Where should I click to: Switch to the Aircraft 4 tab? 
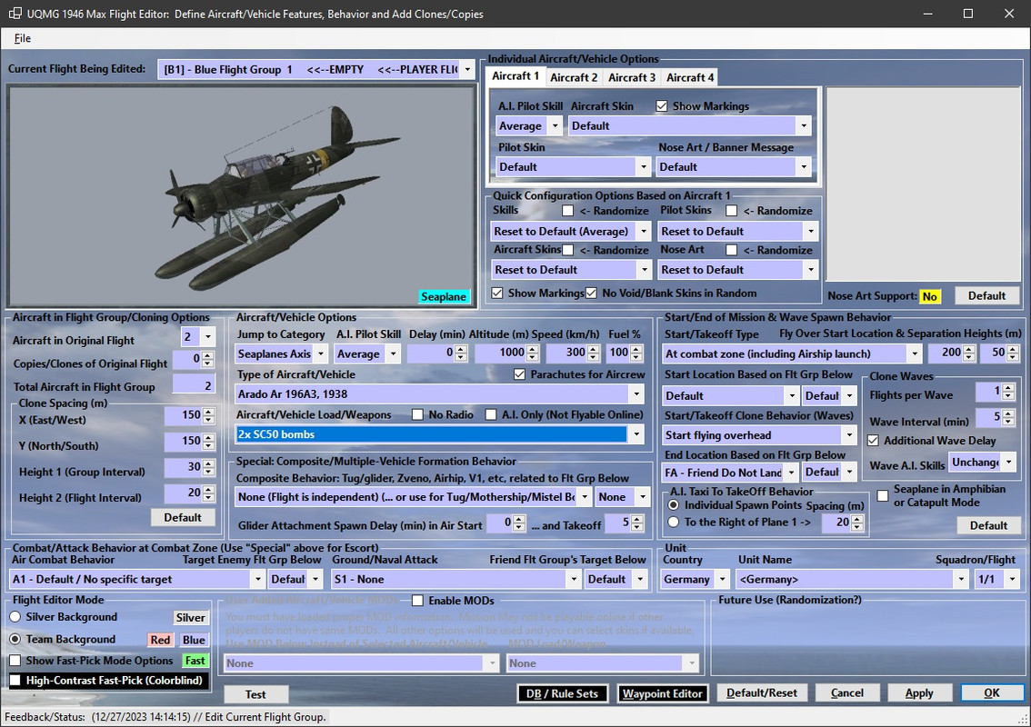click(x=690, y=77)
